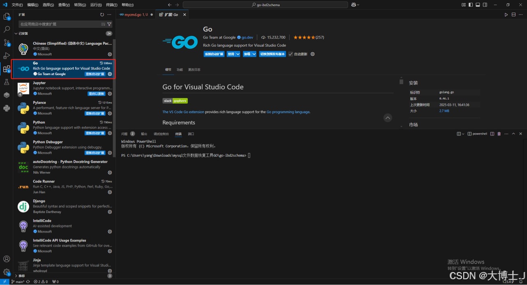The height and width of the screenshot is (285, 527).
Task: Open the Search view in activity bar
Action: point(7,30)
